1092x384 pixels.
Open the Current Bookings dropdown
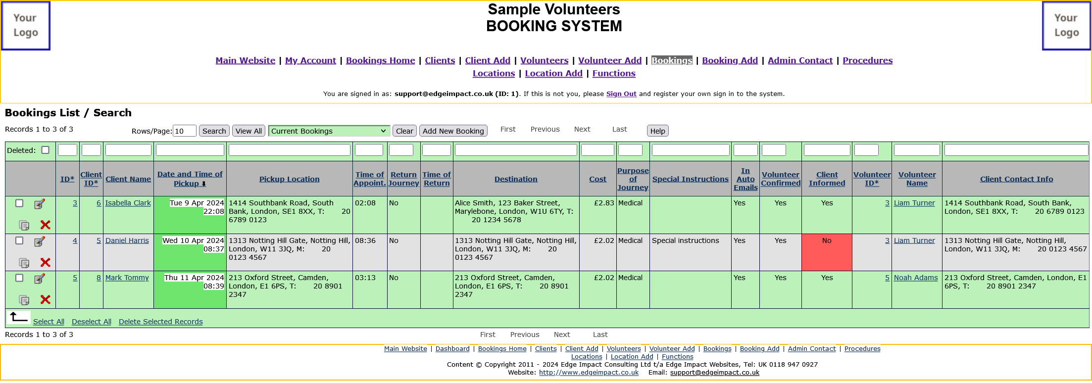(329, 131)
